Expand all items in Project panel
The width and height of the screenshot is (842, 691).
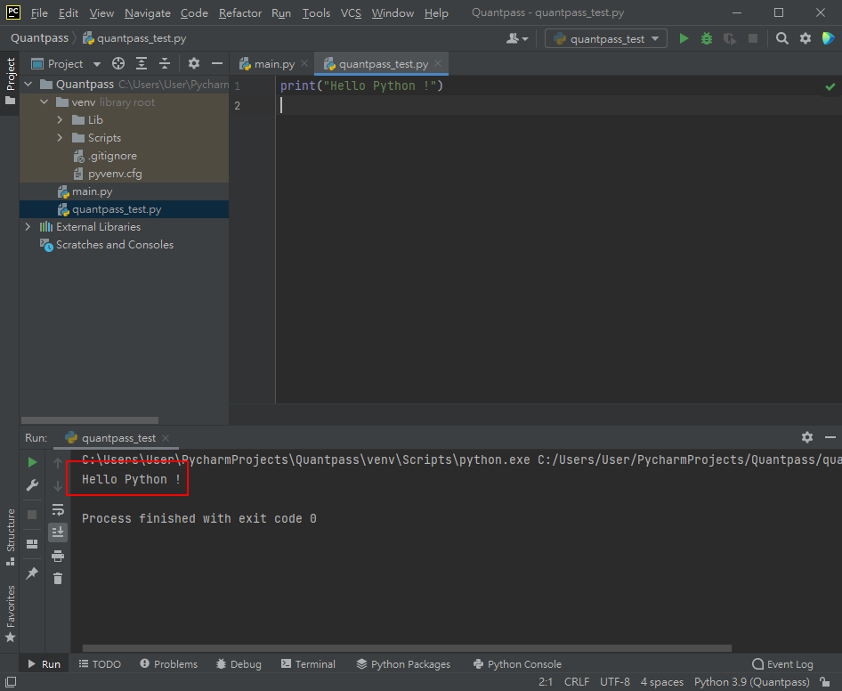pos(142,64)
